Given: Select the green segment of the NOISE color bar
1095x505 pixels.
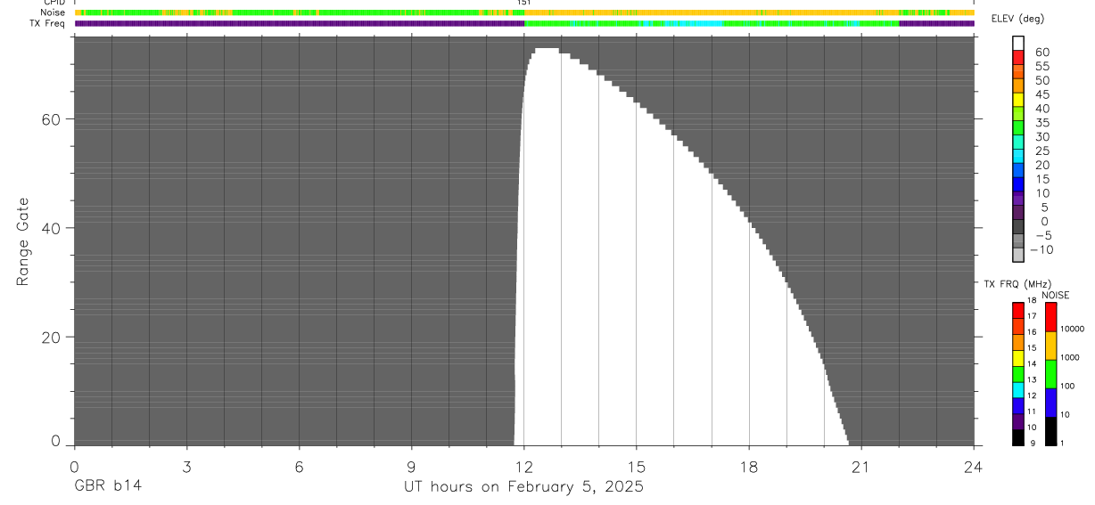Looking at the screenshot, I should click(1050, 374).
